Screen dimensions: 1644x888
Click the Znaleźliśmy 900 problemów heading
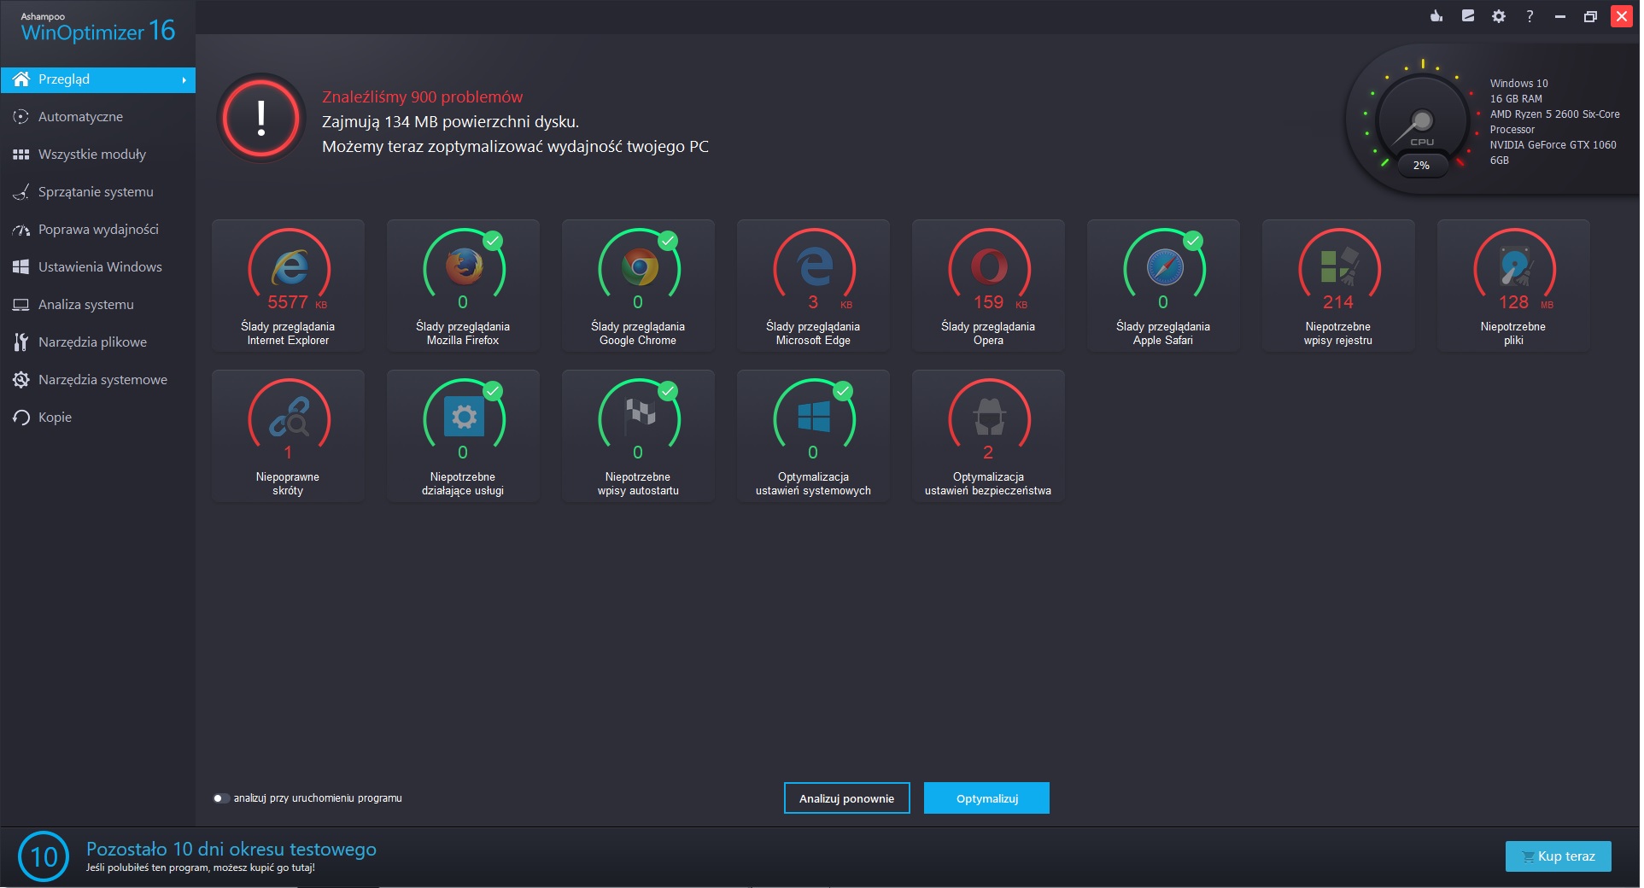point(422,97)
